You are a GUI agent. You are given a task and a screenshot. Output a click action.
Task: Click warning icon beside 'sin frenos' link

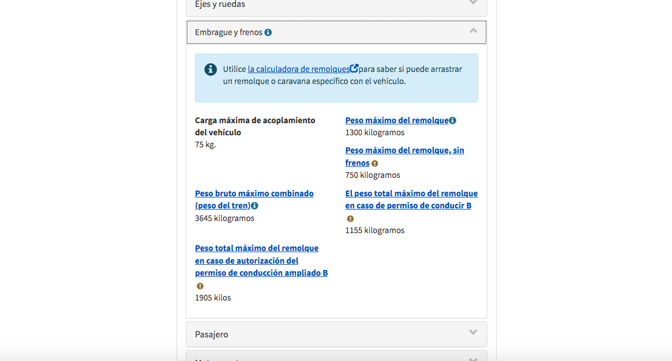(x=374, y=164)
